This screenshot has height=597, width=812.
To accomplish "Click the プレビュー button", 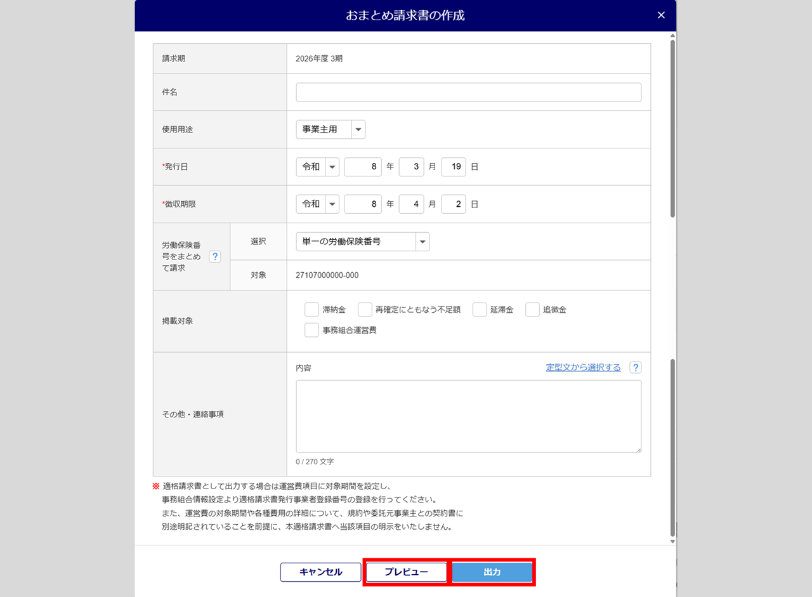I will (x=406, y=572).
